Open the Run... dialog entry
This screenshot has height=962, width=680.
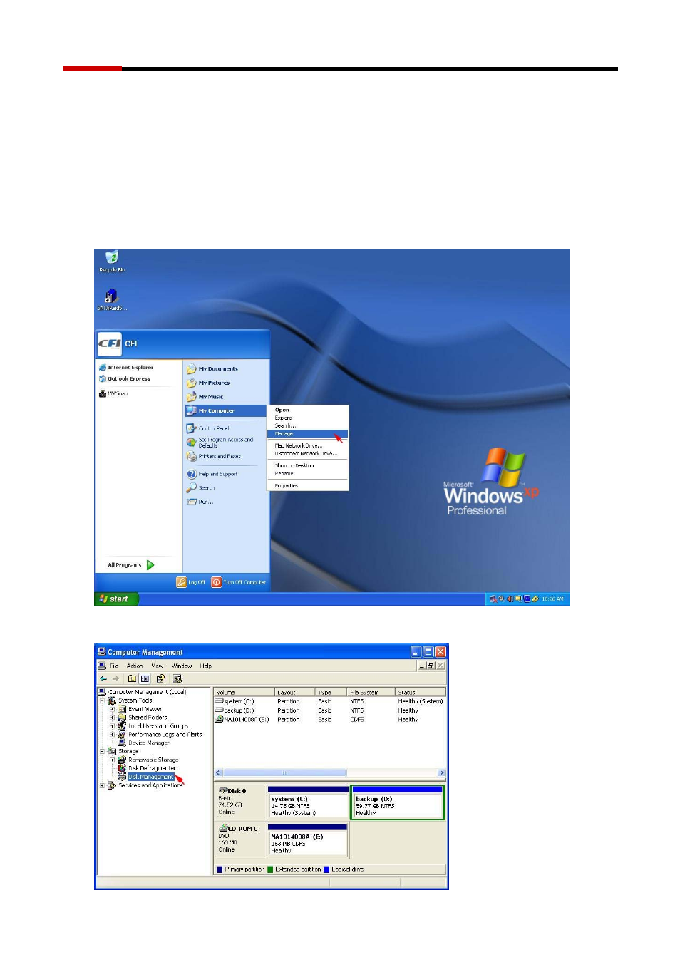point(200,502)
